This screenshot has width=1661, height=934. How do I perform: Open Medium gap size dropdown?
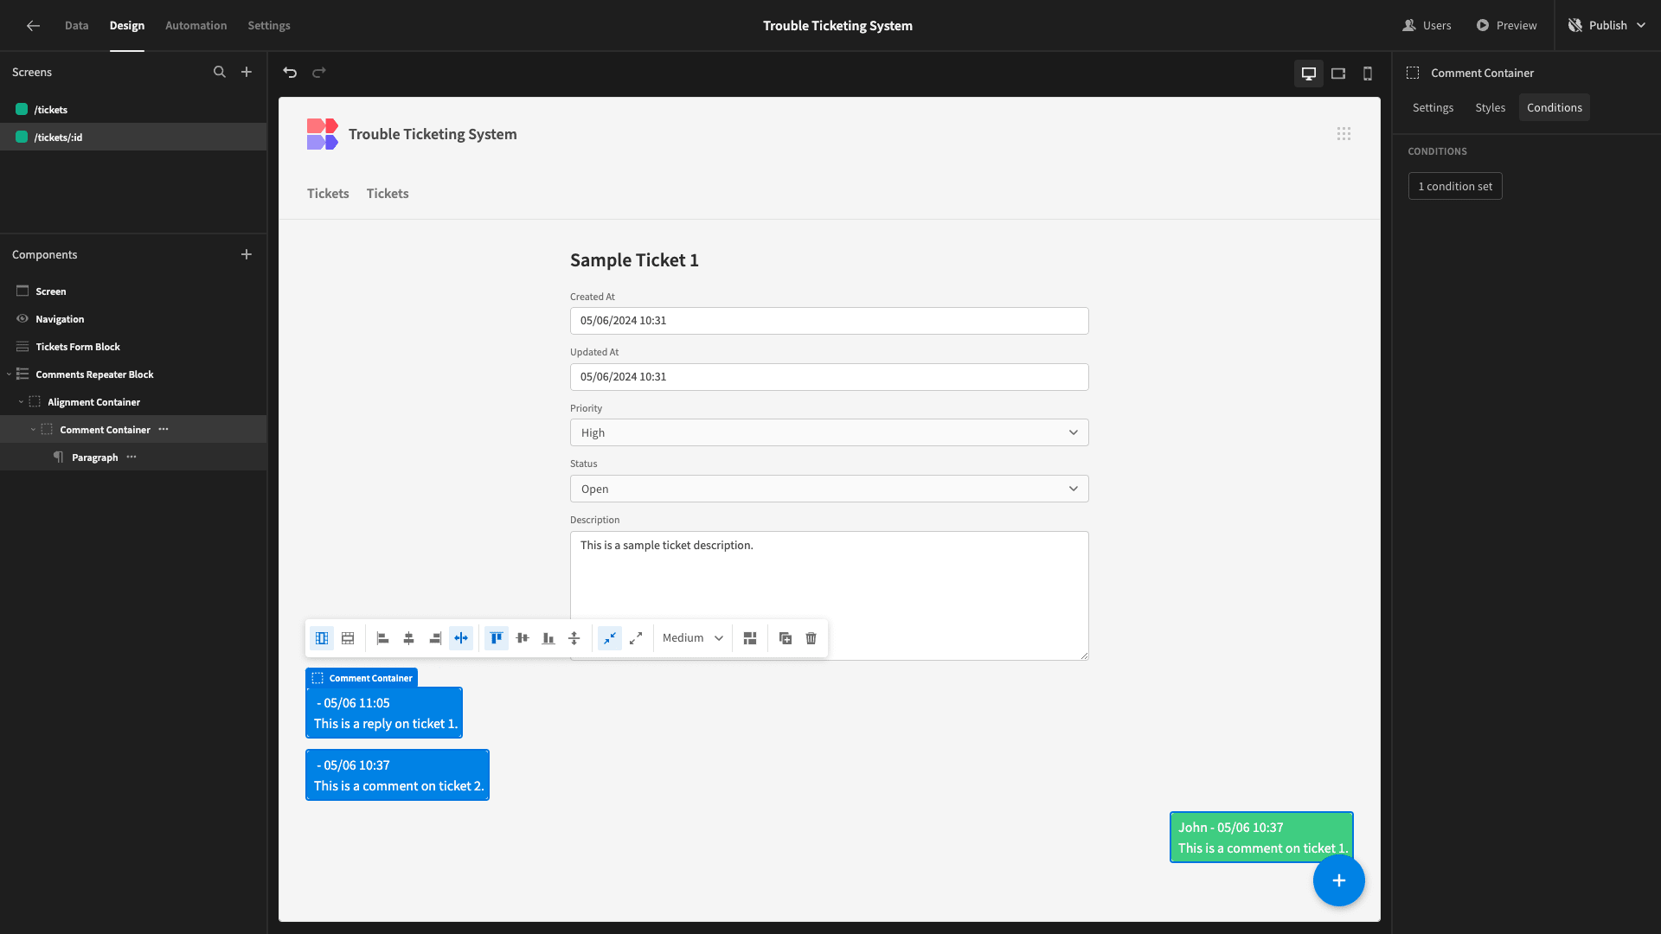tap(693, 638)
